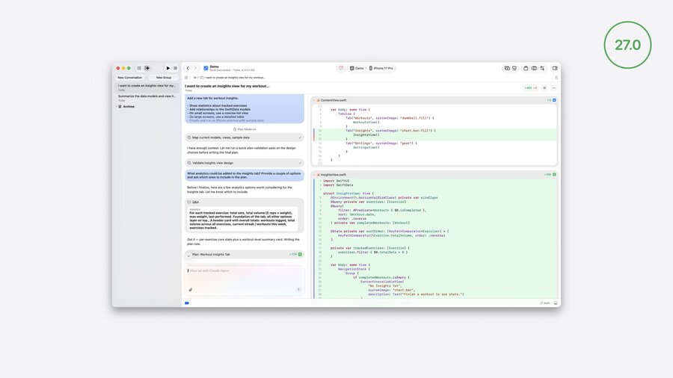The width and height of the screenshot is (673, 378).
Task: Click the 'Build Succeeded' status text
Action: pos(220,70)
